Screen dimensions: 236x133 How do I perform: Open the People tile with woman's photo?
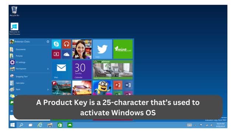82,49
